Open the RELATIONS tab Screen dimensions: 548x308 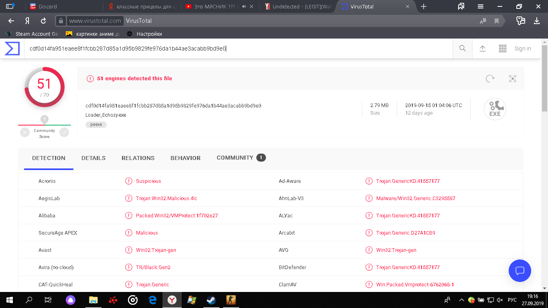(138, 158)
